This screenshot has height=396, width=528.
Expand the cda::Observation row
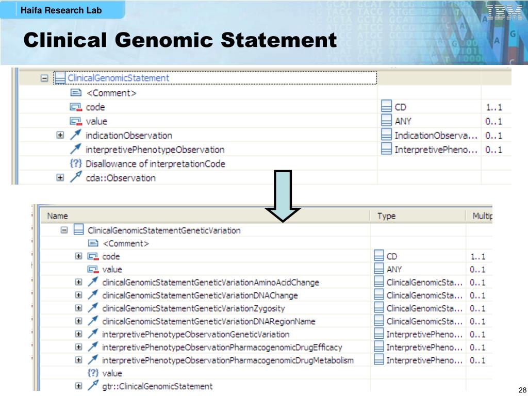(x=60, y=178)
